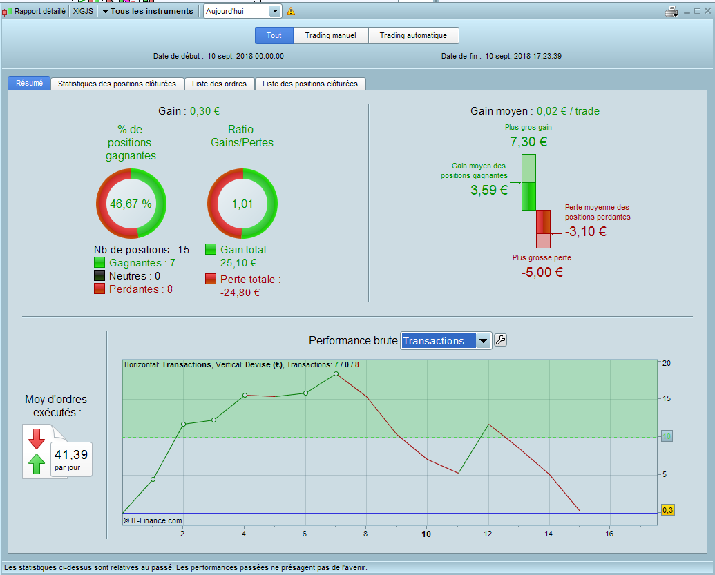This screenshot has height=575, width=715.
Task: Click the -24,80 € perte totale value
Action: 240,293
